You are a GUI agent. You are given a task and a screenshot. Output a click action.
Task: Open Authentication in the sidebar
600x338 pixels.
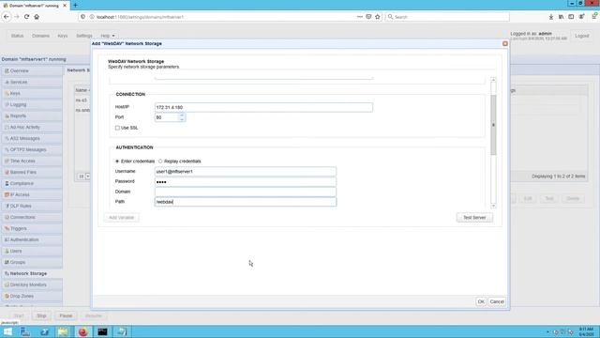32,240
